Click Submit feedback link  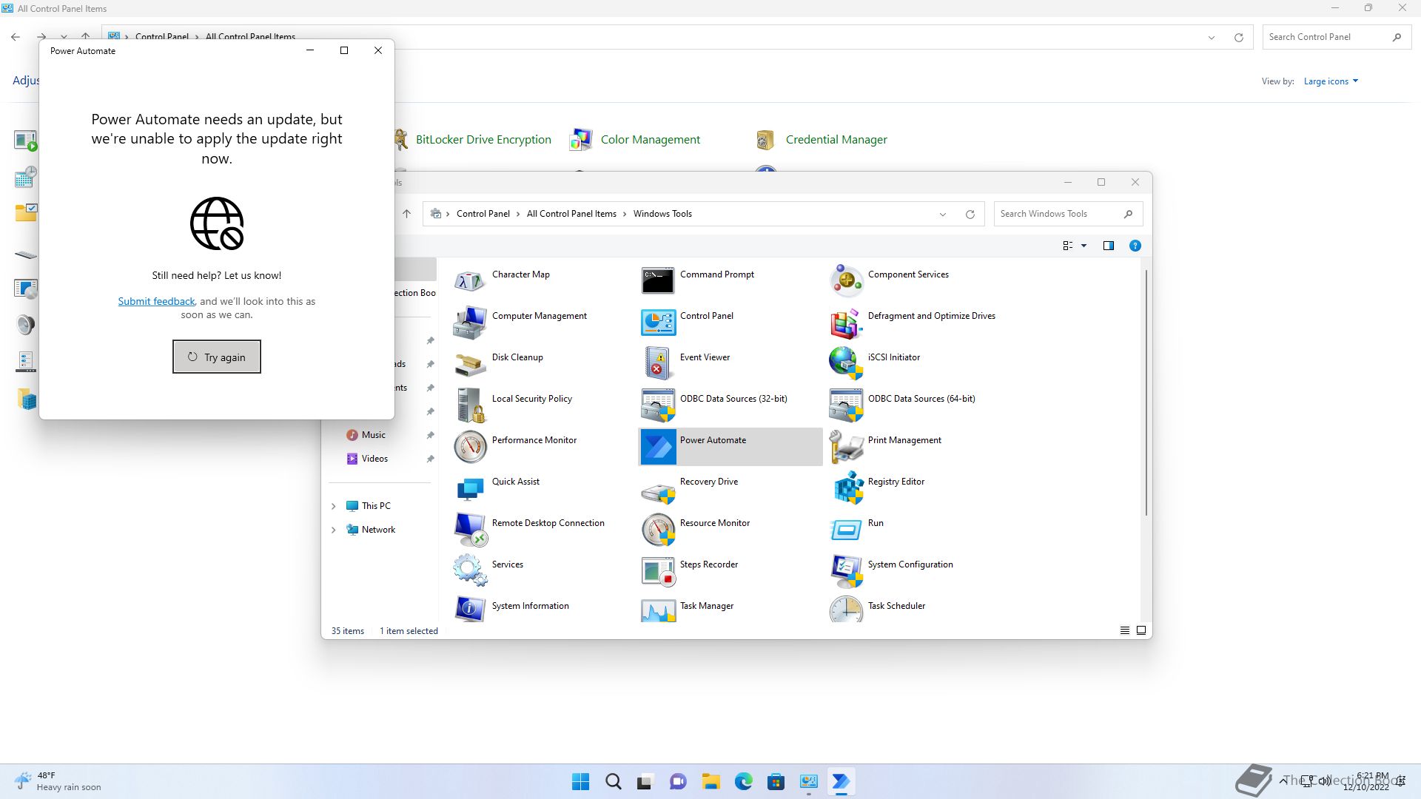pos(156,301)
